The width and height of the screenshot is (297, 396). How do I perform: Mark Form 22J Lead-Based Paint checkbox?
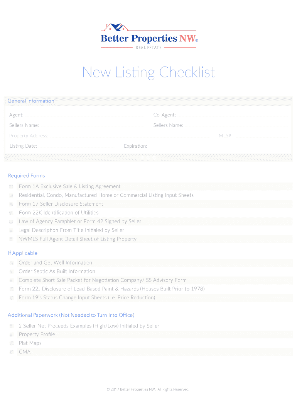[12, 289]
